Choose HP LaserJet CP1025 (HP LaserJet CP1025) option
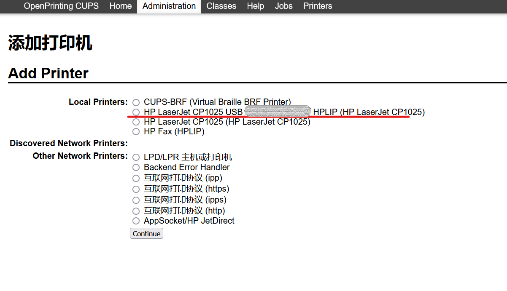The width and height of the screenshot is (507, 291). point(136,122)
